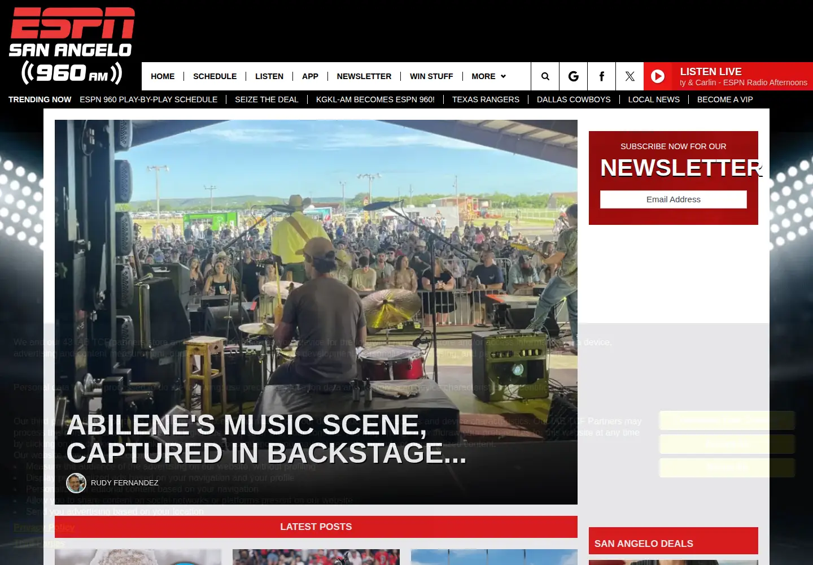Click the LISTEN LIVE station text
Screen dimensions: 813x565
(711, 72)
